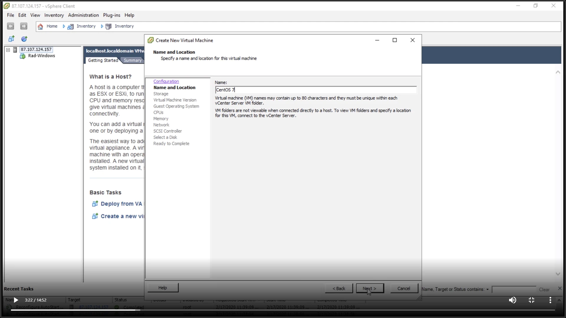Click the Next button in the wizard

370,288
